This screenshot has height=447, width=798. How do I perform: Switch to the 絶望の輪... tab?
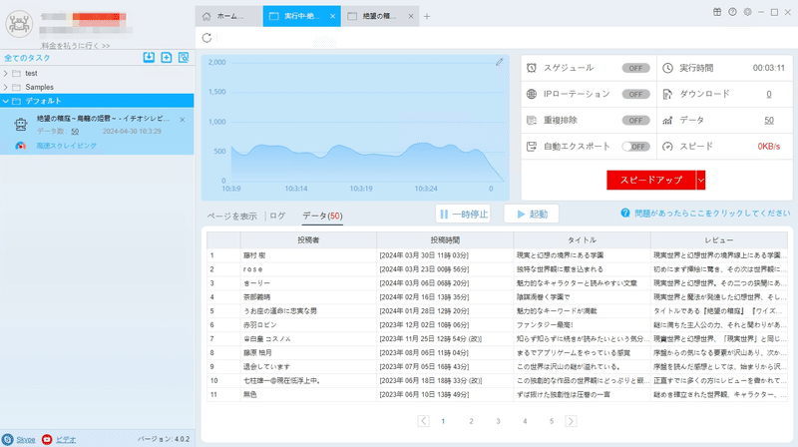click(379, 16)
